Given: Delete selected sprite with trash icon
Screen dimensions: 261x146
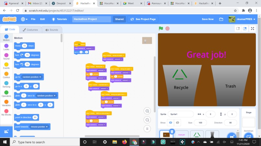Looking at the screenshot, I should (172, 132).
